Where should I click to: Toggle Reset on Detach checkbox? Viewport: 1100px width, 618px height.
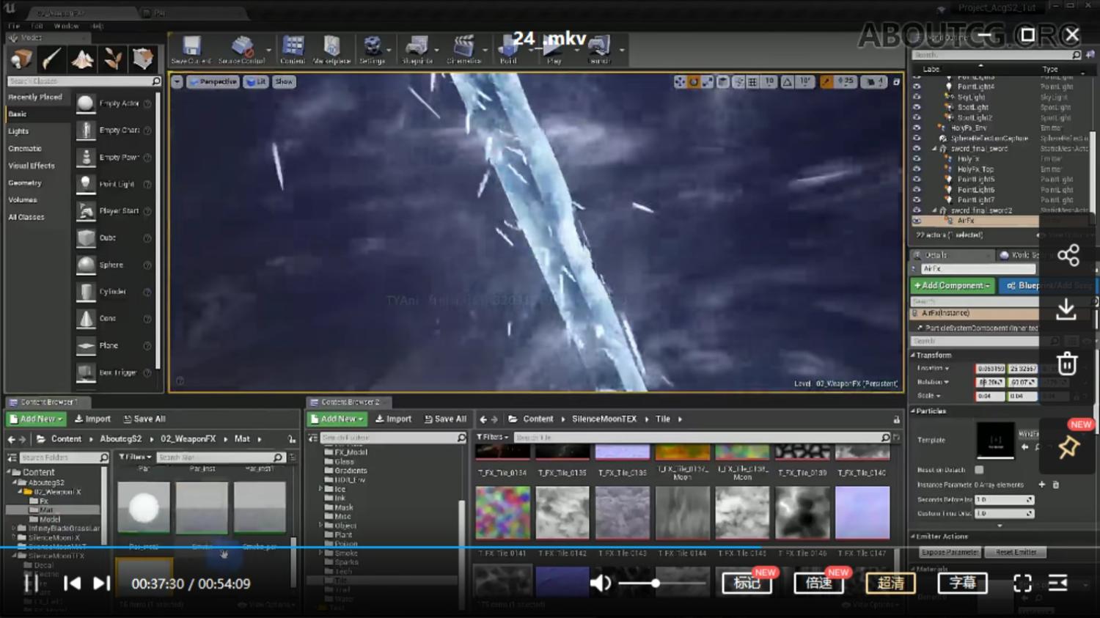(x=979, y=470)
